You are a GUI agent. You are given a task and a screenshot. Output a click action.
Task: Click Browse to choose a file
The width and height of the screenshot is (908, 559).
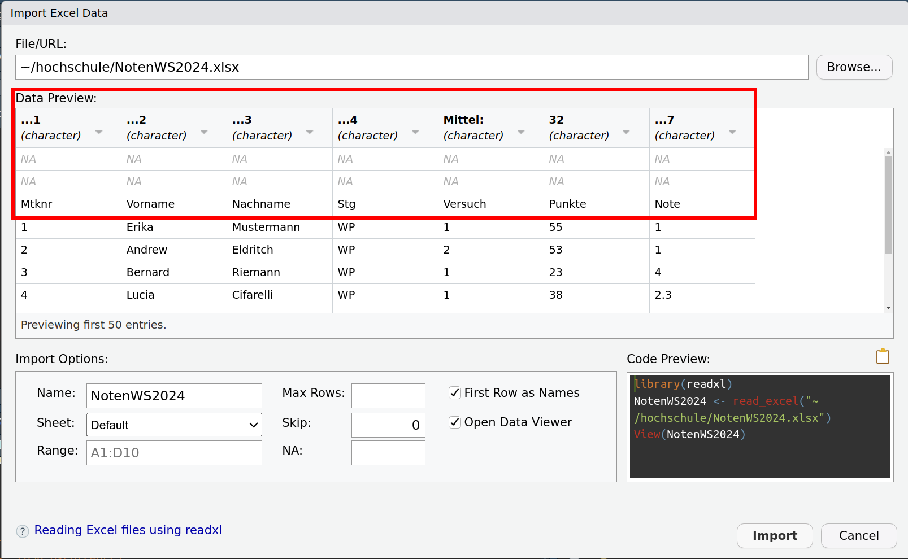click(x=854, y=67)
